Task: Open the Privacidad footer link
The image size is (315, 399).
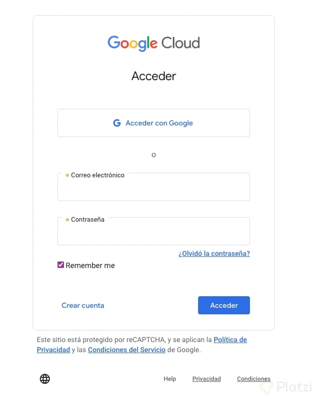Action: (x=207, y=379)
